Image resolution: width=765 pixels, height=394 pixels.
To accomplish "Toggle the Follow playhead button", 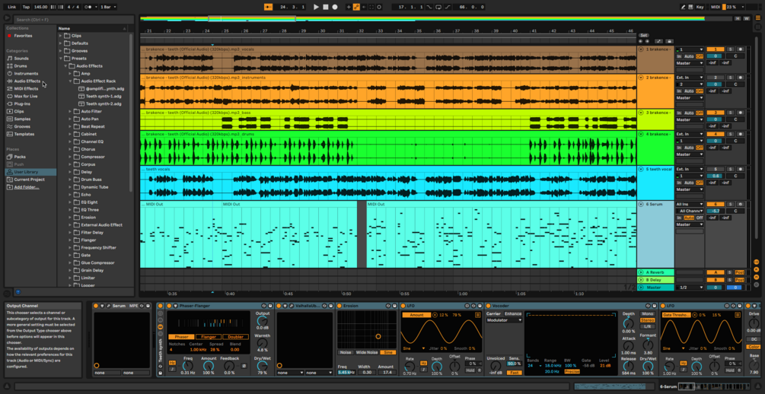I will 269,7.
